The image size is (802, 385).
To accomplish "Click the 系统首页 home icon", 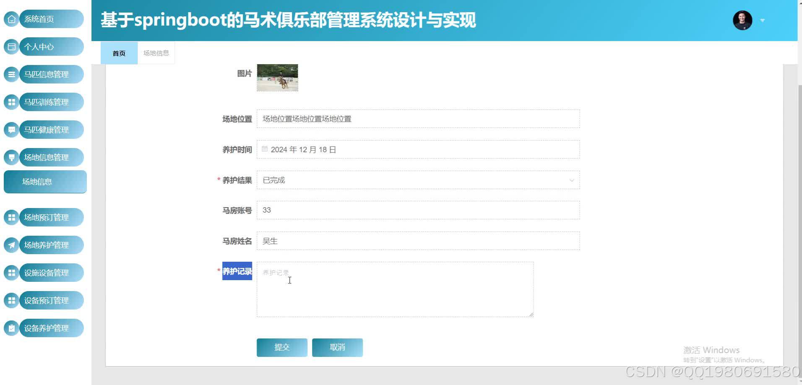I will (11, 19).
